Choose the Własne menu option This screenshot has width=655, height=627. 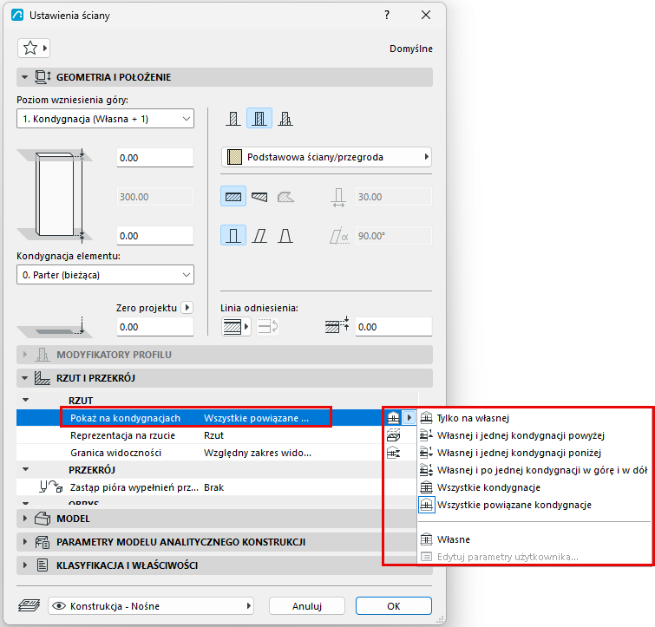(534, 539)
